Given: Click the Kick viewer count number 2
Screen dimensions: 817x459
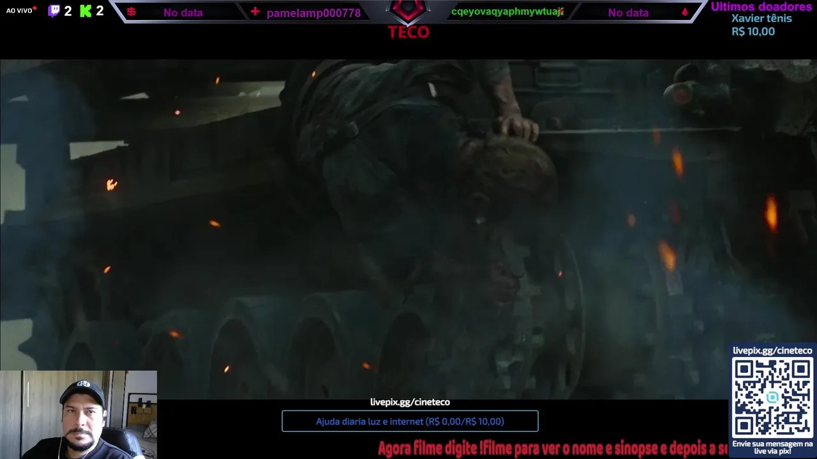Looking at the screenshot, I should pyautogui.click(x=100, y=11).
